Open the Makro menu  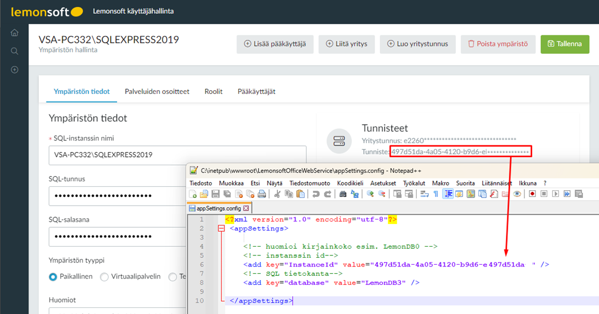[x=440, y=184]
